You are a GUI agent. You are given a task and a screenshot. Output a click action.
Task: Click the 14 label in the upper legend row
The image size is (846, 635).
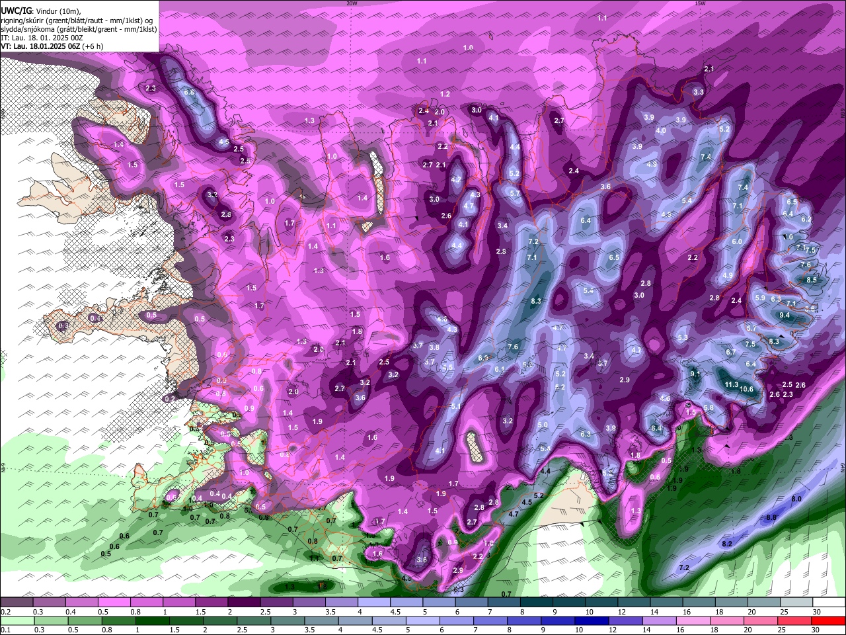pos(654,612)
